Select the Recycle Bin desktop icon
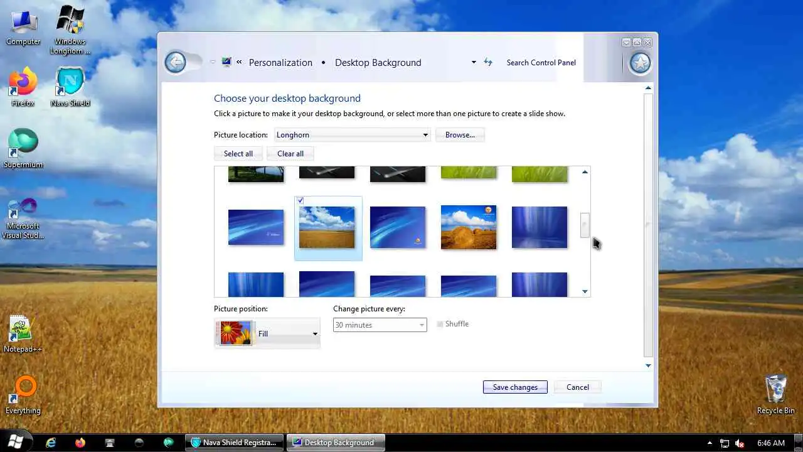 coord(775,394)
